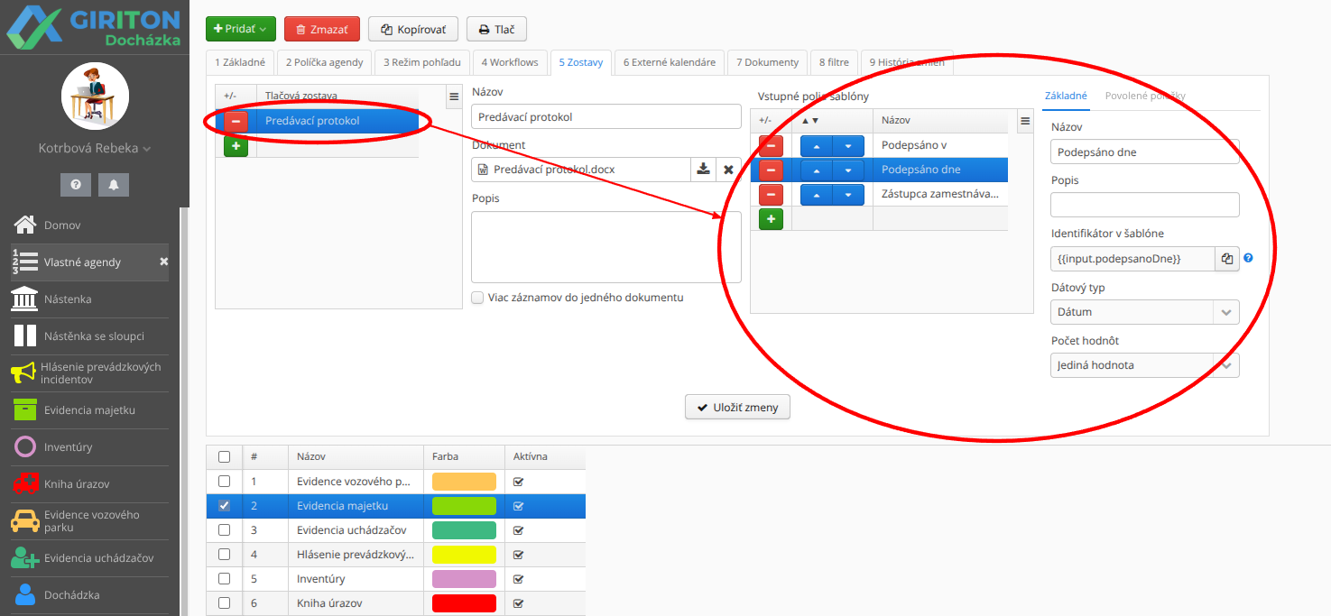Open the column menu of the input fields table
The height and width of the screenshot is (616, 1331).
(1024, 121)
